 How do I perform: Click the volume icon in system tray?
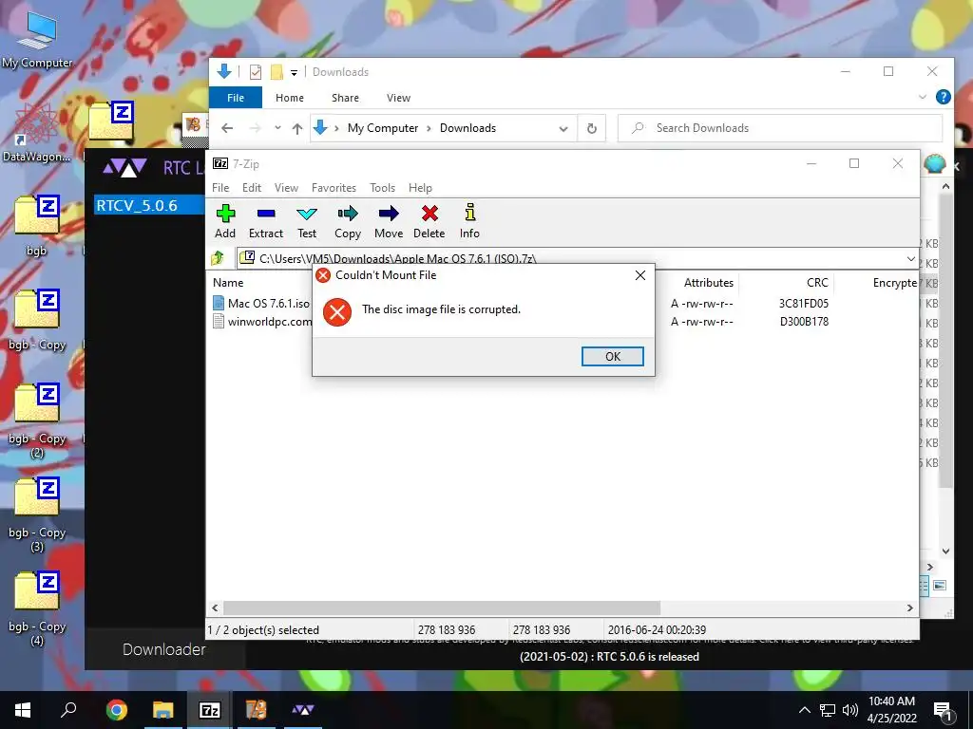(850, 710)
